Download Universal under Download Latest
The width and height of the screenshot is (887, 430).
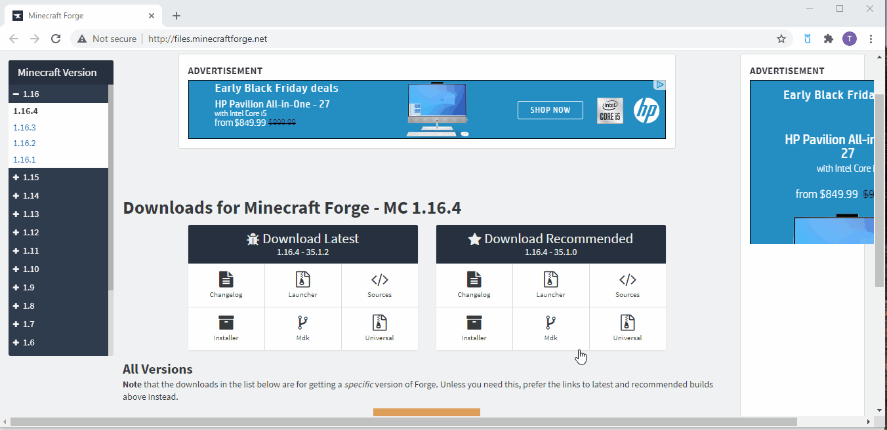coord(379,328)
